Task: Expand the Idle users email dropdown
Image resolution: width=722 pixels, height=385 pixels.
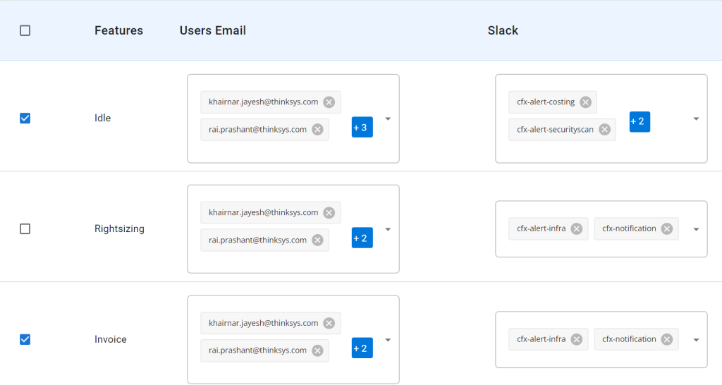Action: point(388,119)
